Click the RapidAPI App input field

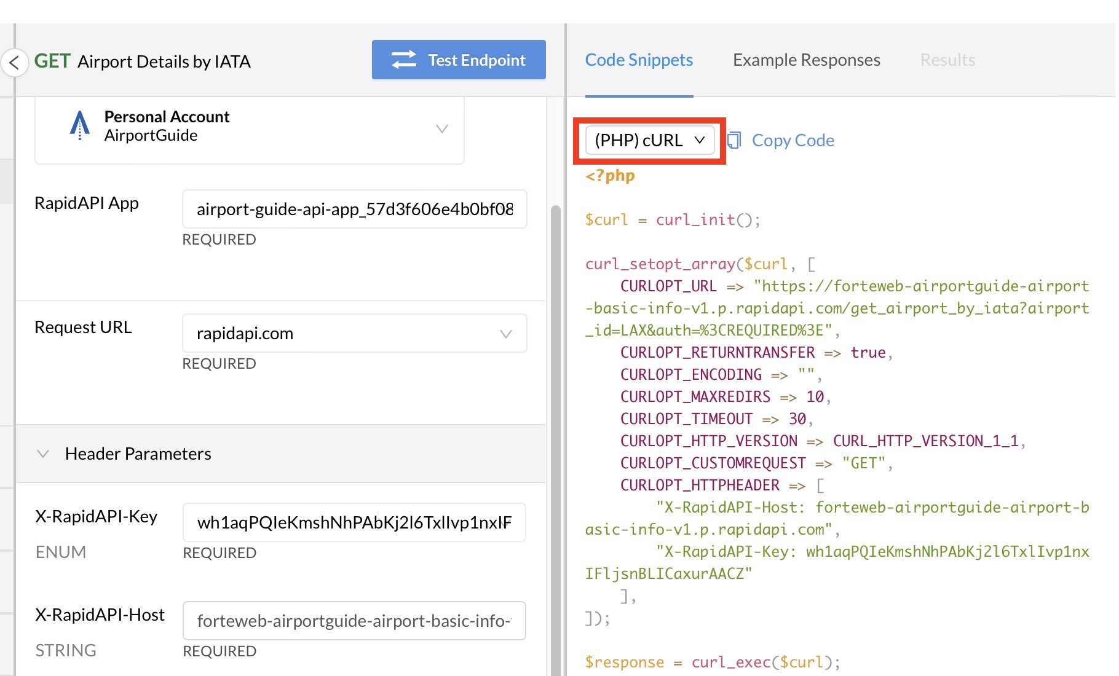[x=354, y=210]
